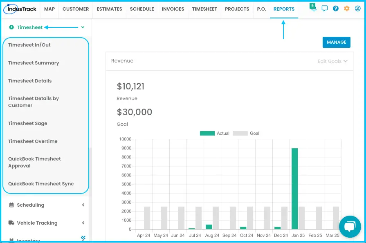Open the CUSTOMER tab
The height and width of the screenshot is (243, 366).
pos(76,9)
